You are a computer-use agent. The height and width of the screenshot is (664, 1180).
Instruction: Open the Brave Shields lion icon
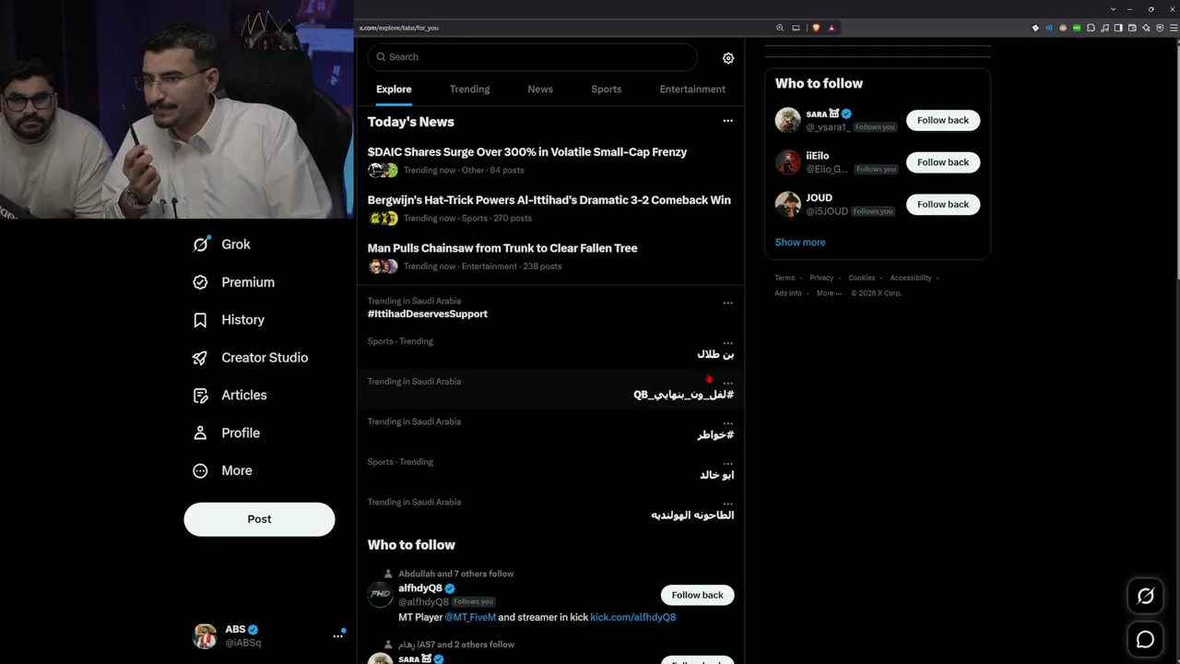(x=816, y=28)
